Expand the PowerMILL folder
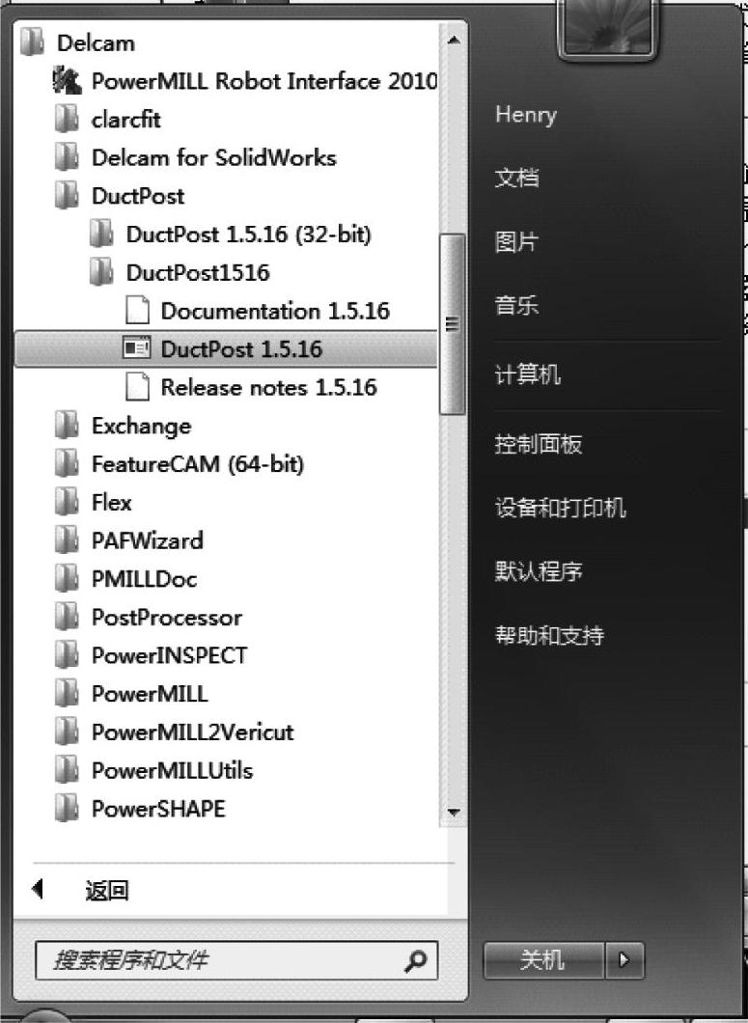This screenshot has height=1023, width=748. tap(132, 694)
